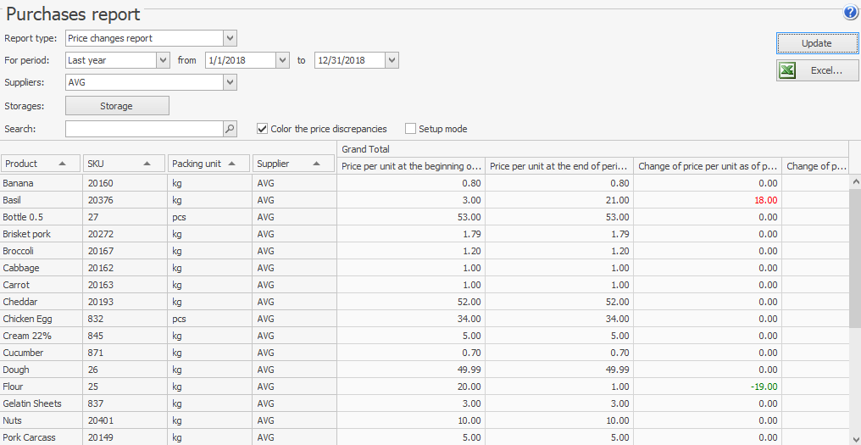Select the Basil row in table
Screen dimensions: 861x445
point(41,200)
